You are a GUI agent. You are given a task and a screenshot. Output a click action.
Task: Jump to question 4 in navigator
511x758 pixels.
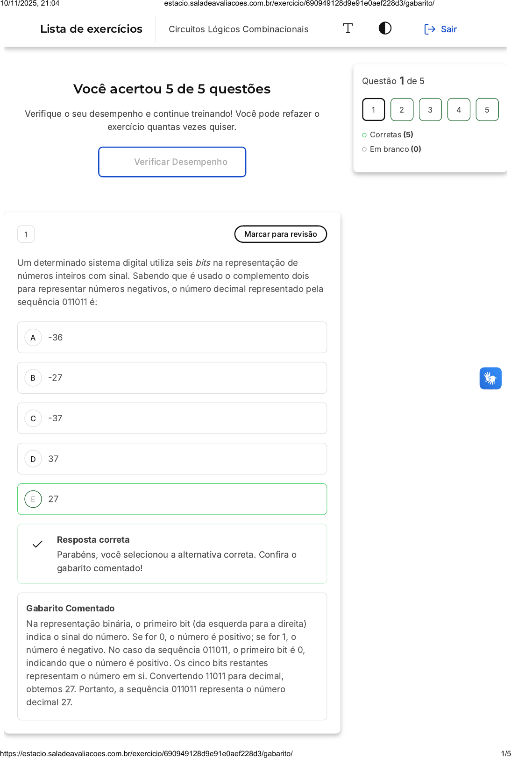click(x=459, y=110)
